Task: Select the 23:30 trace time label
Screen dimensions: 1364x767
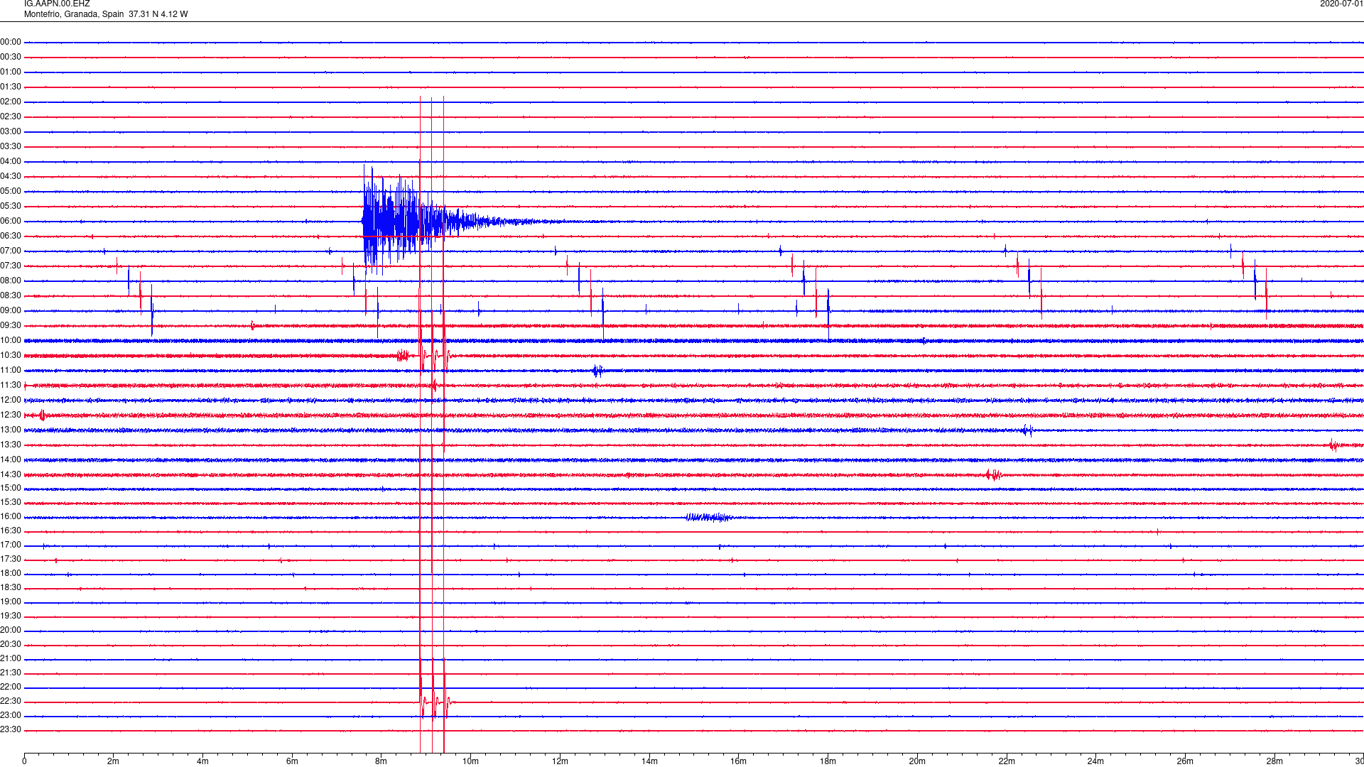Action: click(x=11, y=729)
